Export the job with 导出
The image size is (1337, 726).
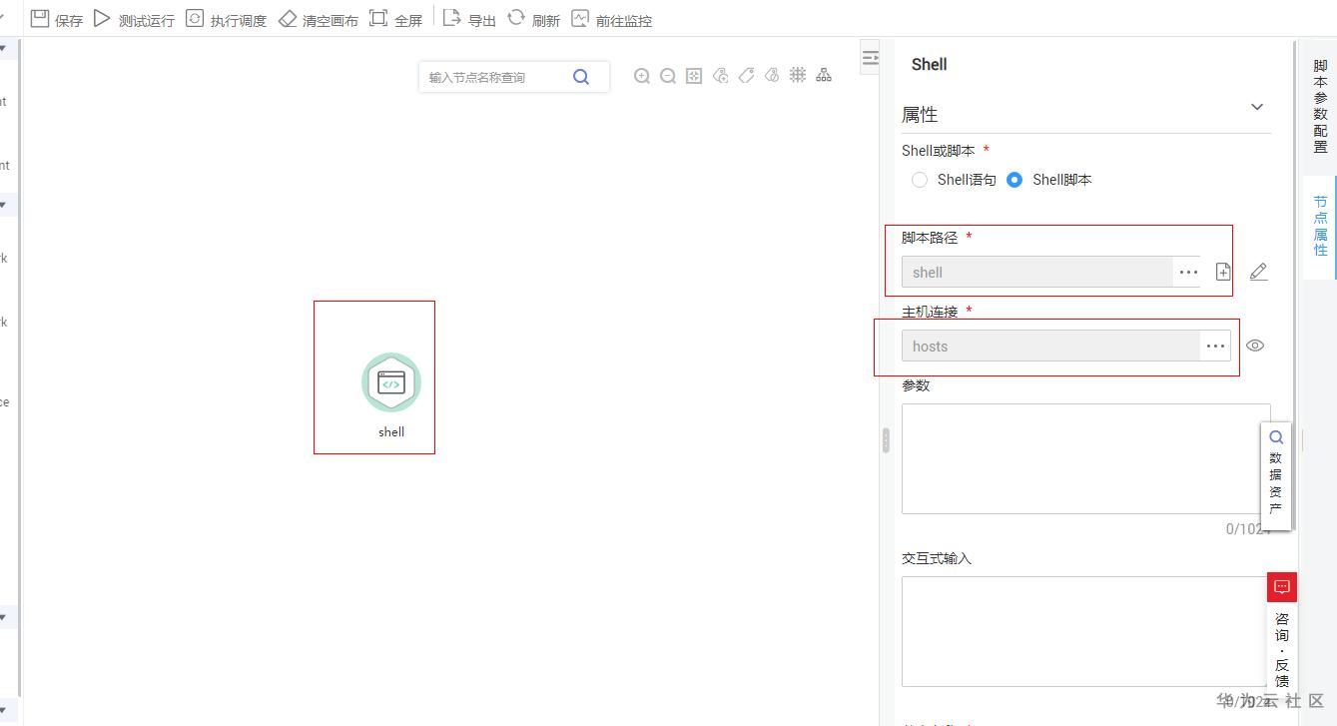469,19
